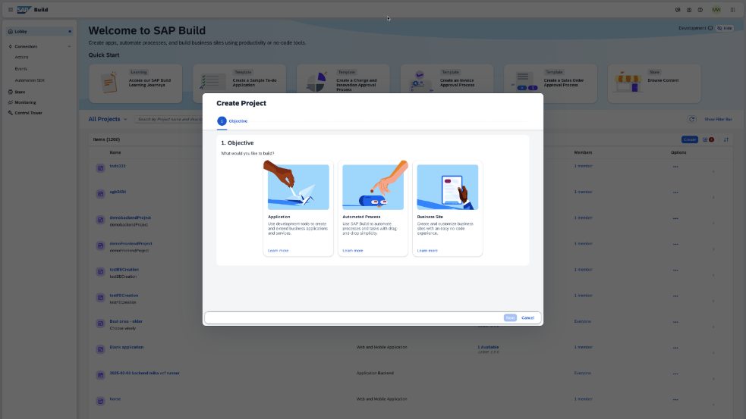Open the Best ones - older project link

click(126, 321)
